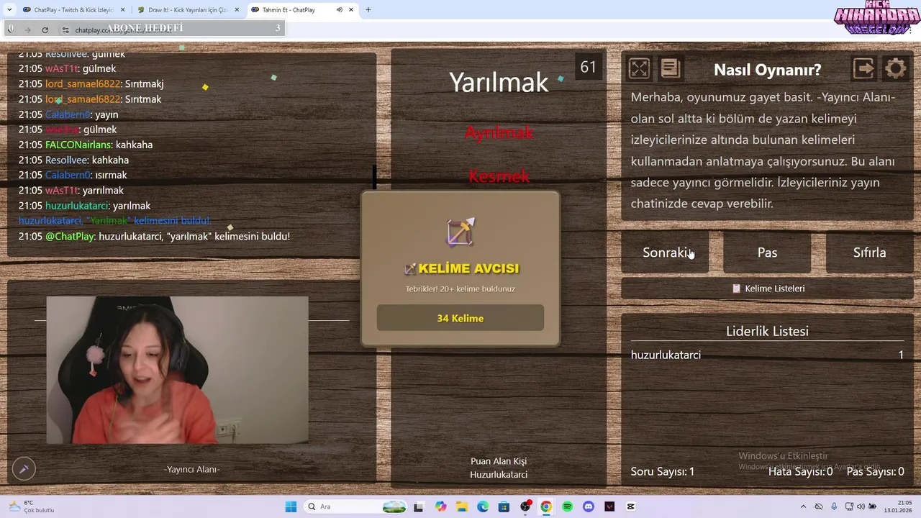Click the Liderlik Listesi heading
This screenshot has height=518, width=921.
tap(767, 331)
